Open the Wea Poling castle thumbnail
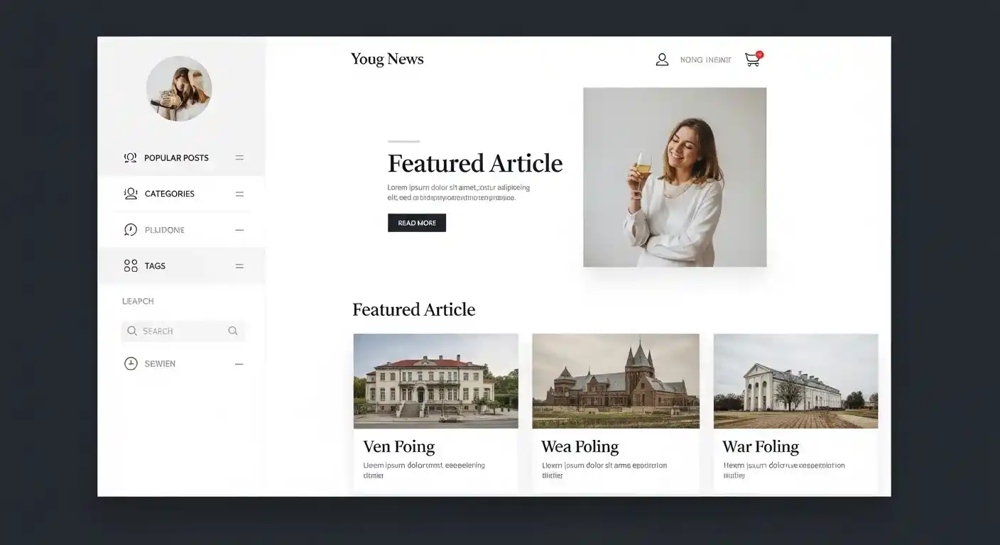This screenshot has height=545, width=1000. (616, 381)
